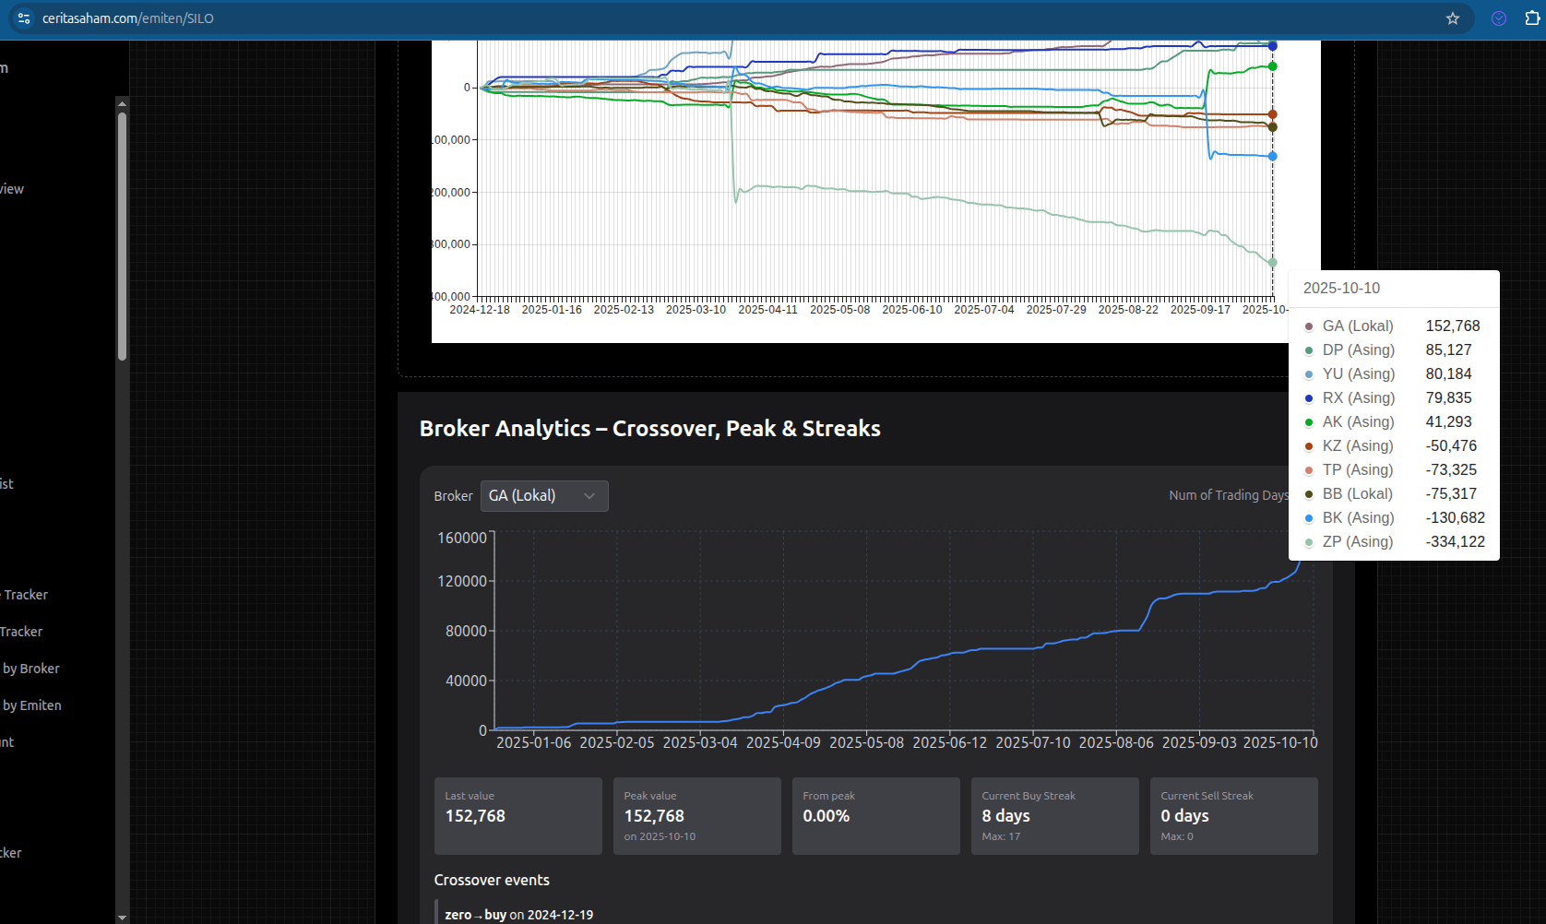Image resolution: width=1546 pixels, height=924 pixels.
Task: Click the ZP line end marker on chart
Action: coord(1272,263)
